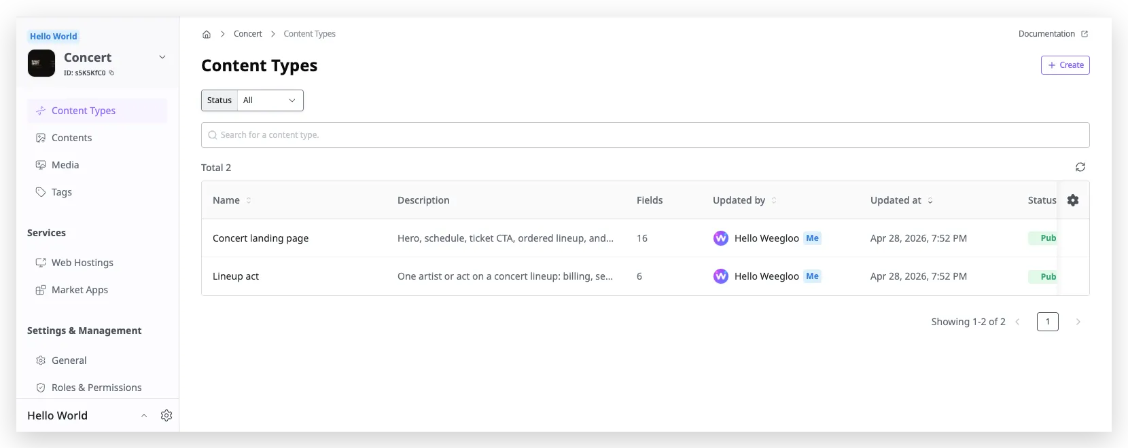
Task: Expand the Hello World workspace menu
Action: tap(144, 415)
